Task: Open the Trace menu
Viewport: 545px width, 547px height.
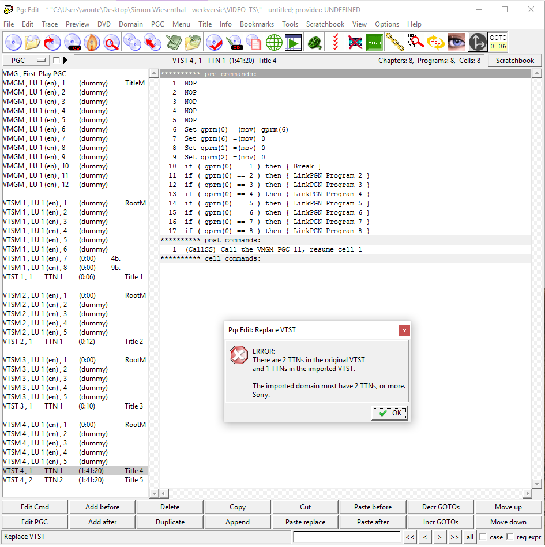Action: (x=50, y=24)
